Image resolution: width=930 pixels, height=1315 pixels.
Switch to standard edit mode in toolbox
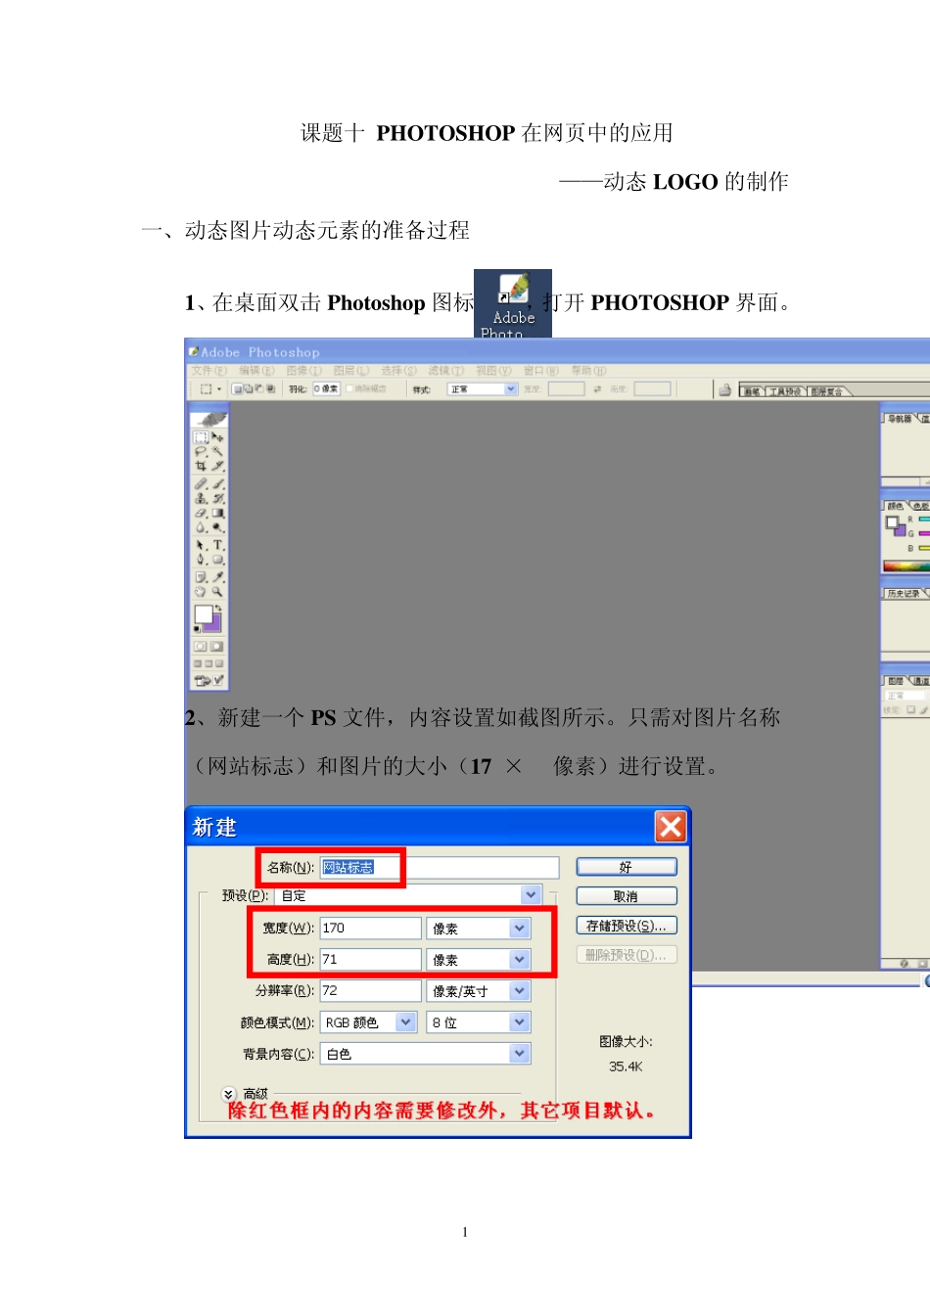(201, 646)
